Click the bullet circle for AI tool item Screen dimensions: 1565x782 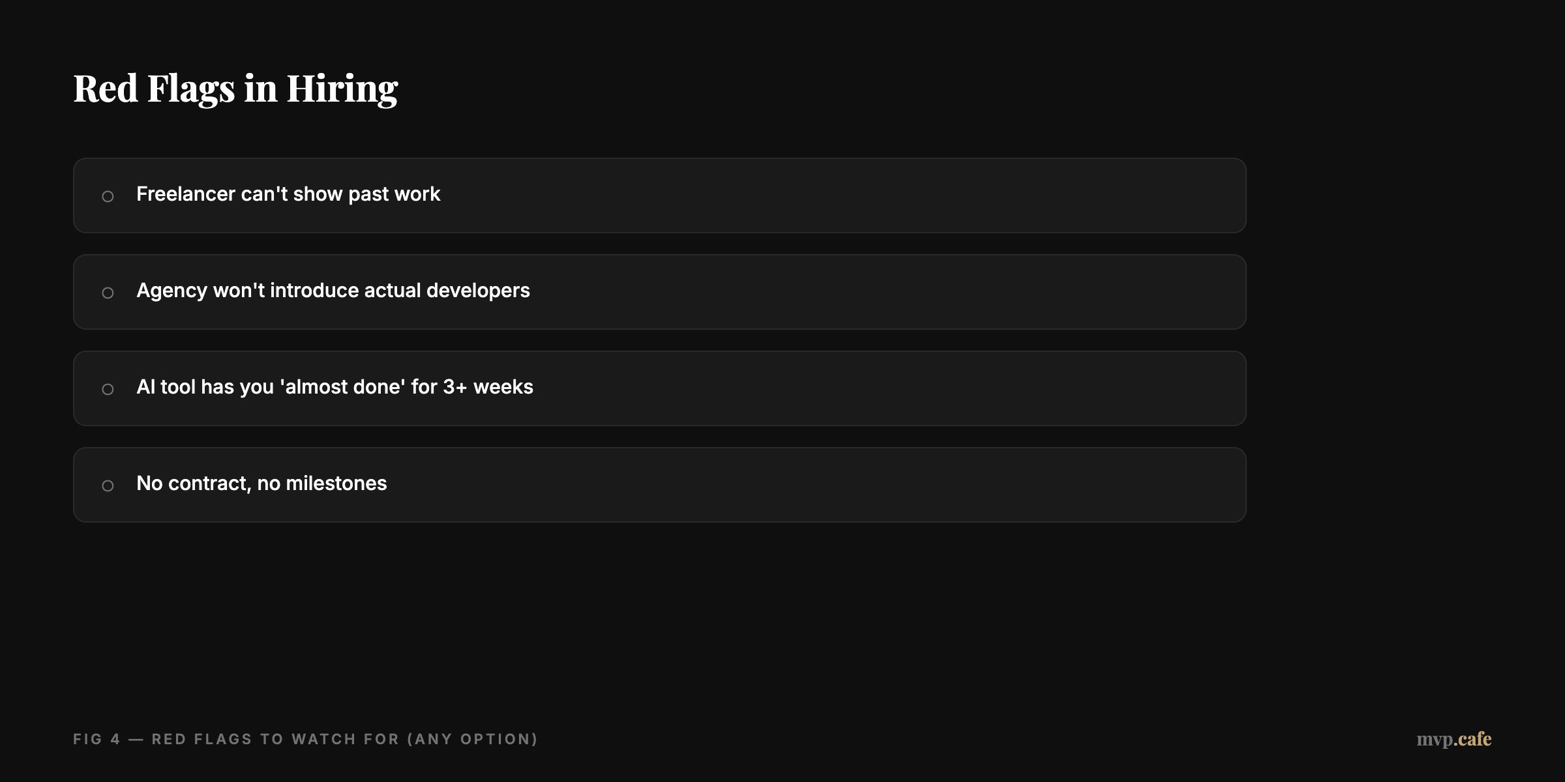coord(108,389)
